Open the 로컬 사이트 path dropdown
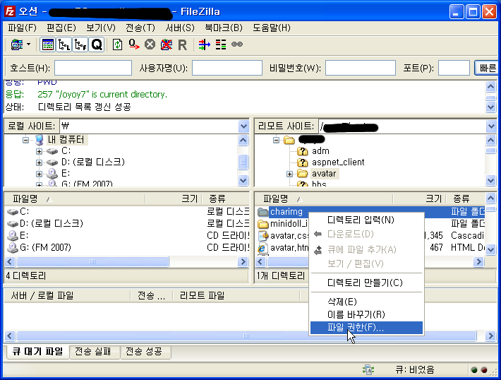Viewport: 501px width, 380px height. pyautogui.click(x=243, y=126)
